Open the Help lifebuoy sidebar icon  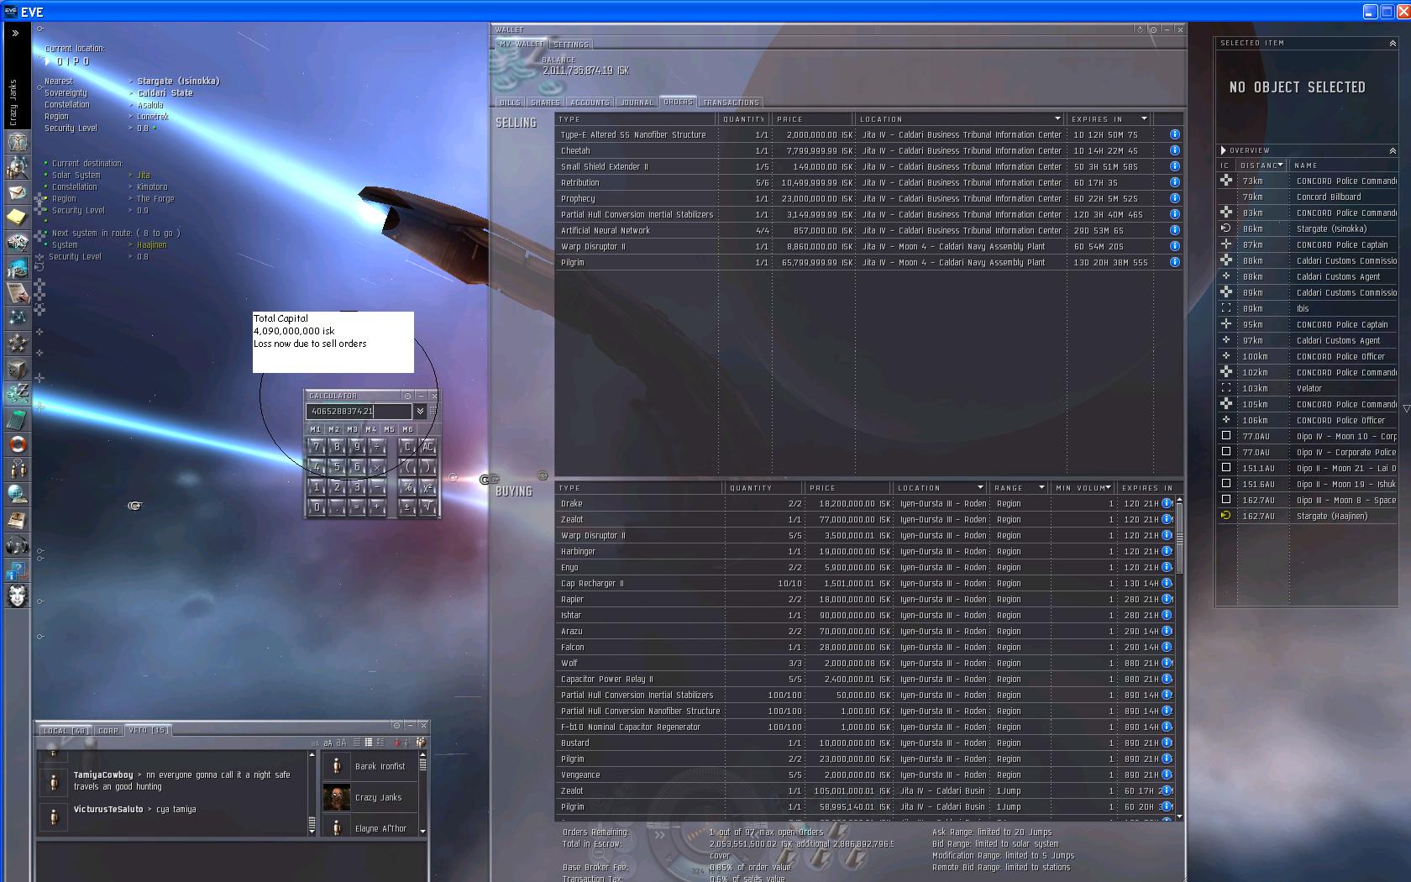[18, 444]
